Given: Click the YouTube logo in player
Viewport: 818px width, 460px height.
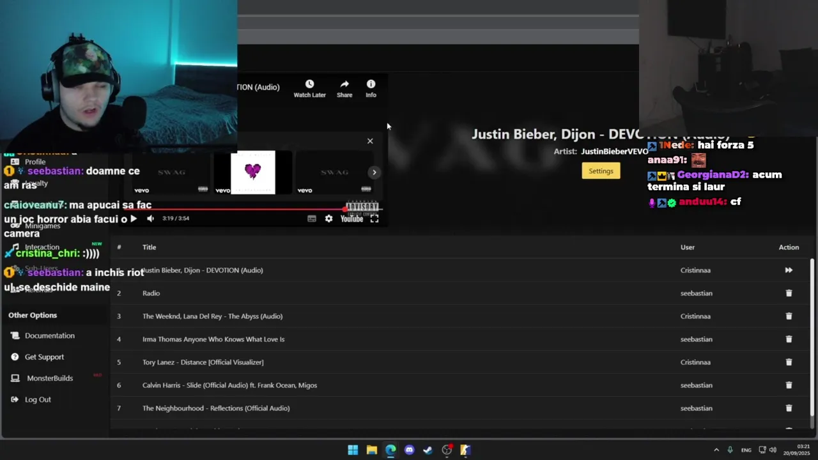Looking at the screenshot, I should point(351,218).
